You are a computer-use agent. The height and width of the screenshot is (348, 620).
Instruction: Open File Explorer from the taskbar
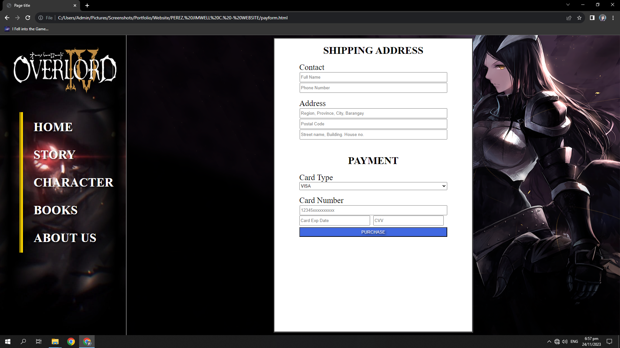point(55,342)
